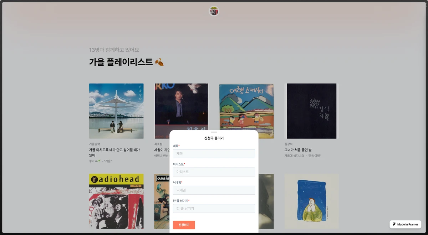
Task: Click the drag handle atop 신청곡 올리기 sheet
Action: tap(214, 132)
